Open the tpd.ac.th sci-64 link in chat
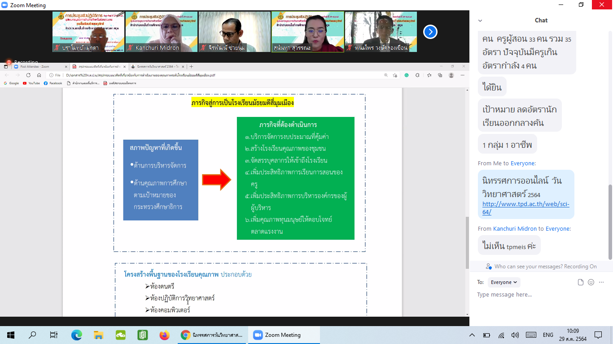The image size is (613, 344). [x=525, y=208]
